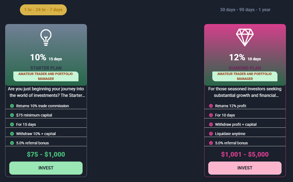Click check icon next to Returns 10% trade commission
The height and width of the screenshot is (182, 293).
coord(12,106)
